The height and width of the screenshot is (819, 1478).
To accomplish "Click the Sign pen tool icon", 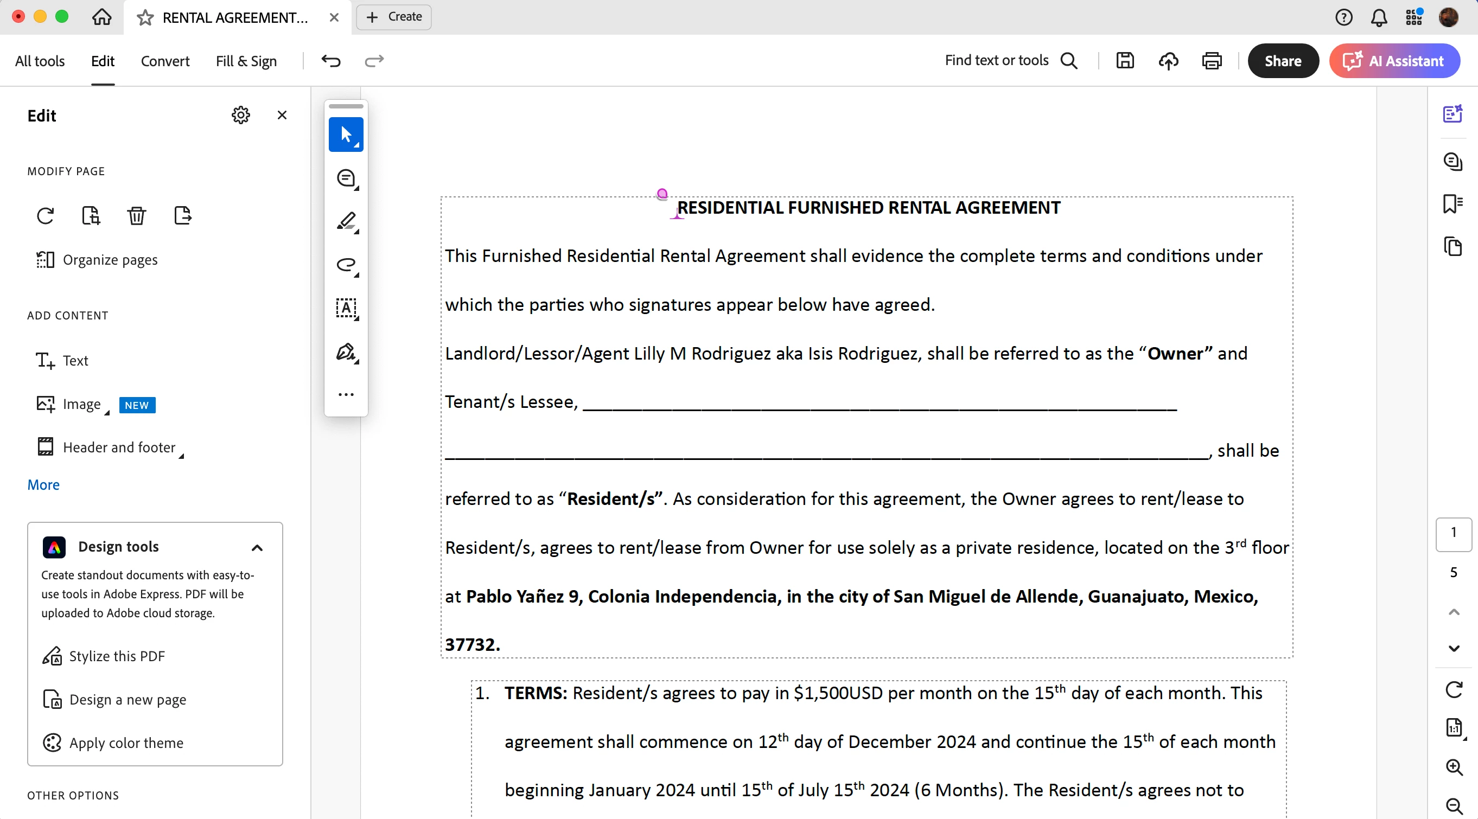I will (x=346, y=351).
